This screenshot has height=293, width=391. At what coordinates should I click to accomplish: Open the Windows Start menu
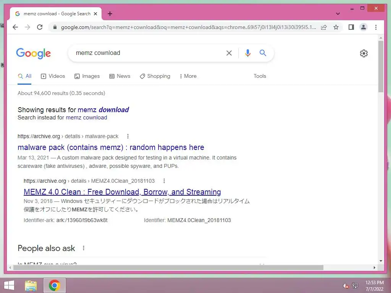(9, 285)
